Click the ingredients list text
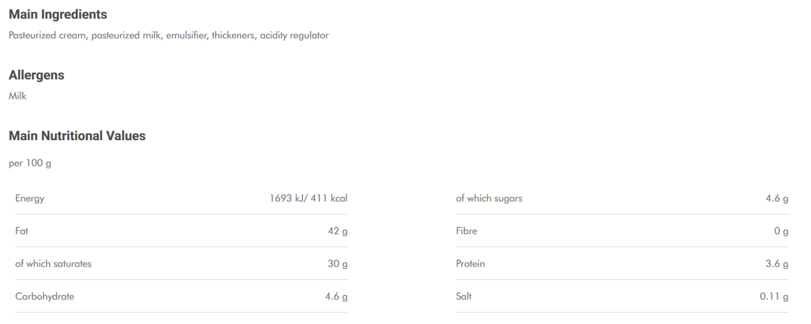 (x=168, y=35)
